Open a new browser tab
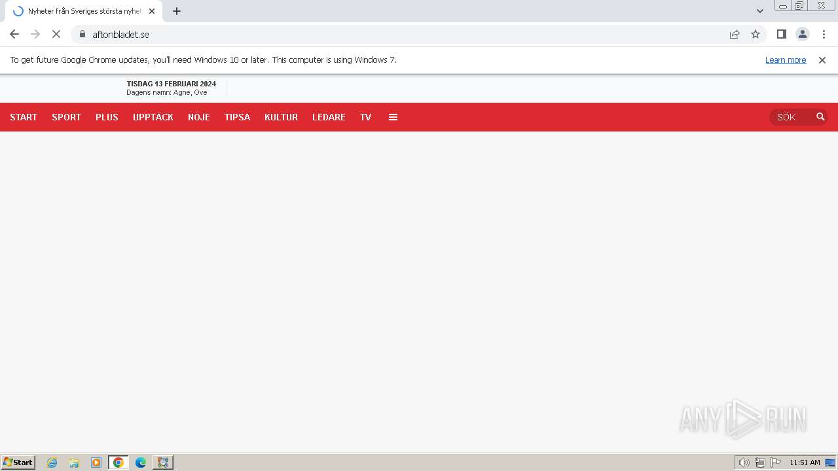The width and height of the screenshot is (838, 471). pos(177,11)
